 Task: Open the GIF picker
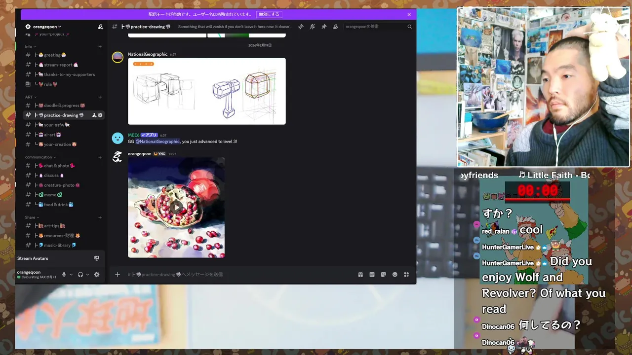point(372,275)
